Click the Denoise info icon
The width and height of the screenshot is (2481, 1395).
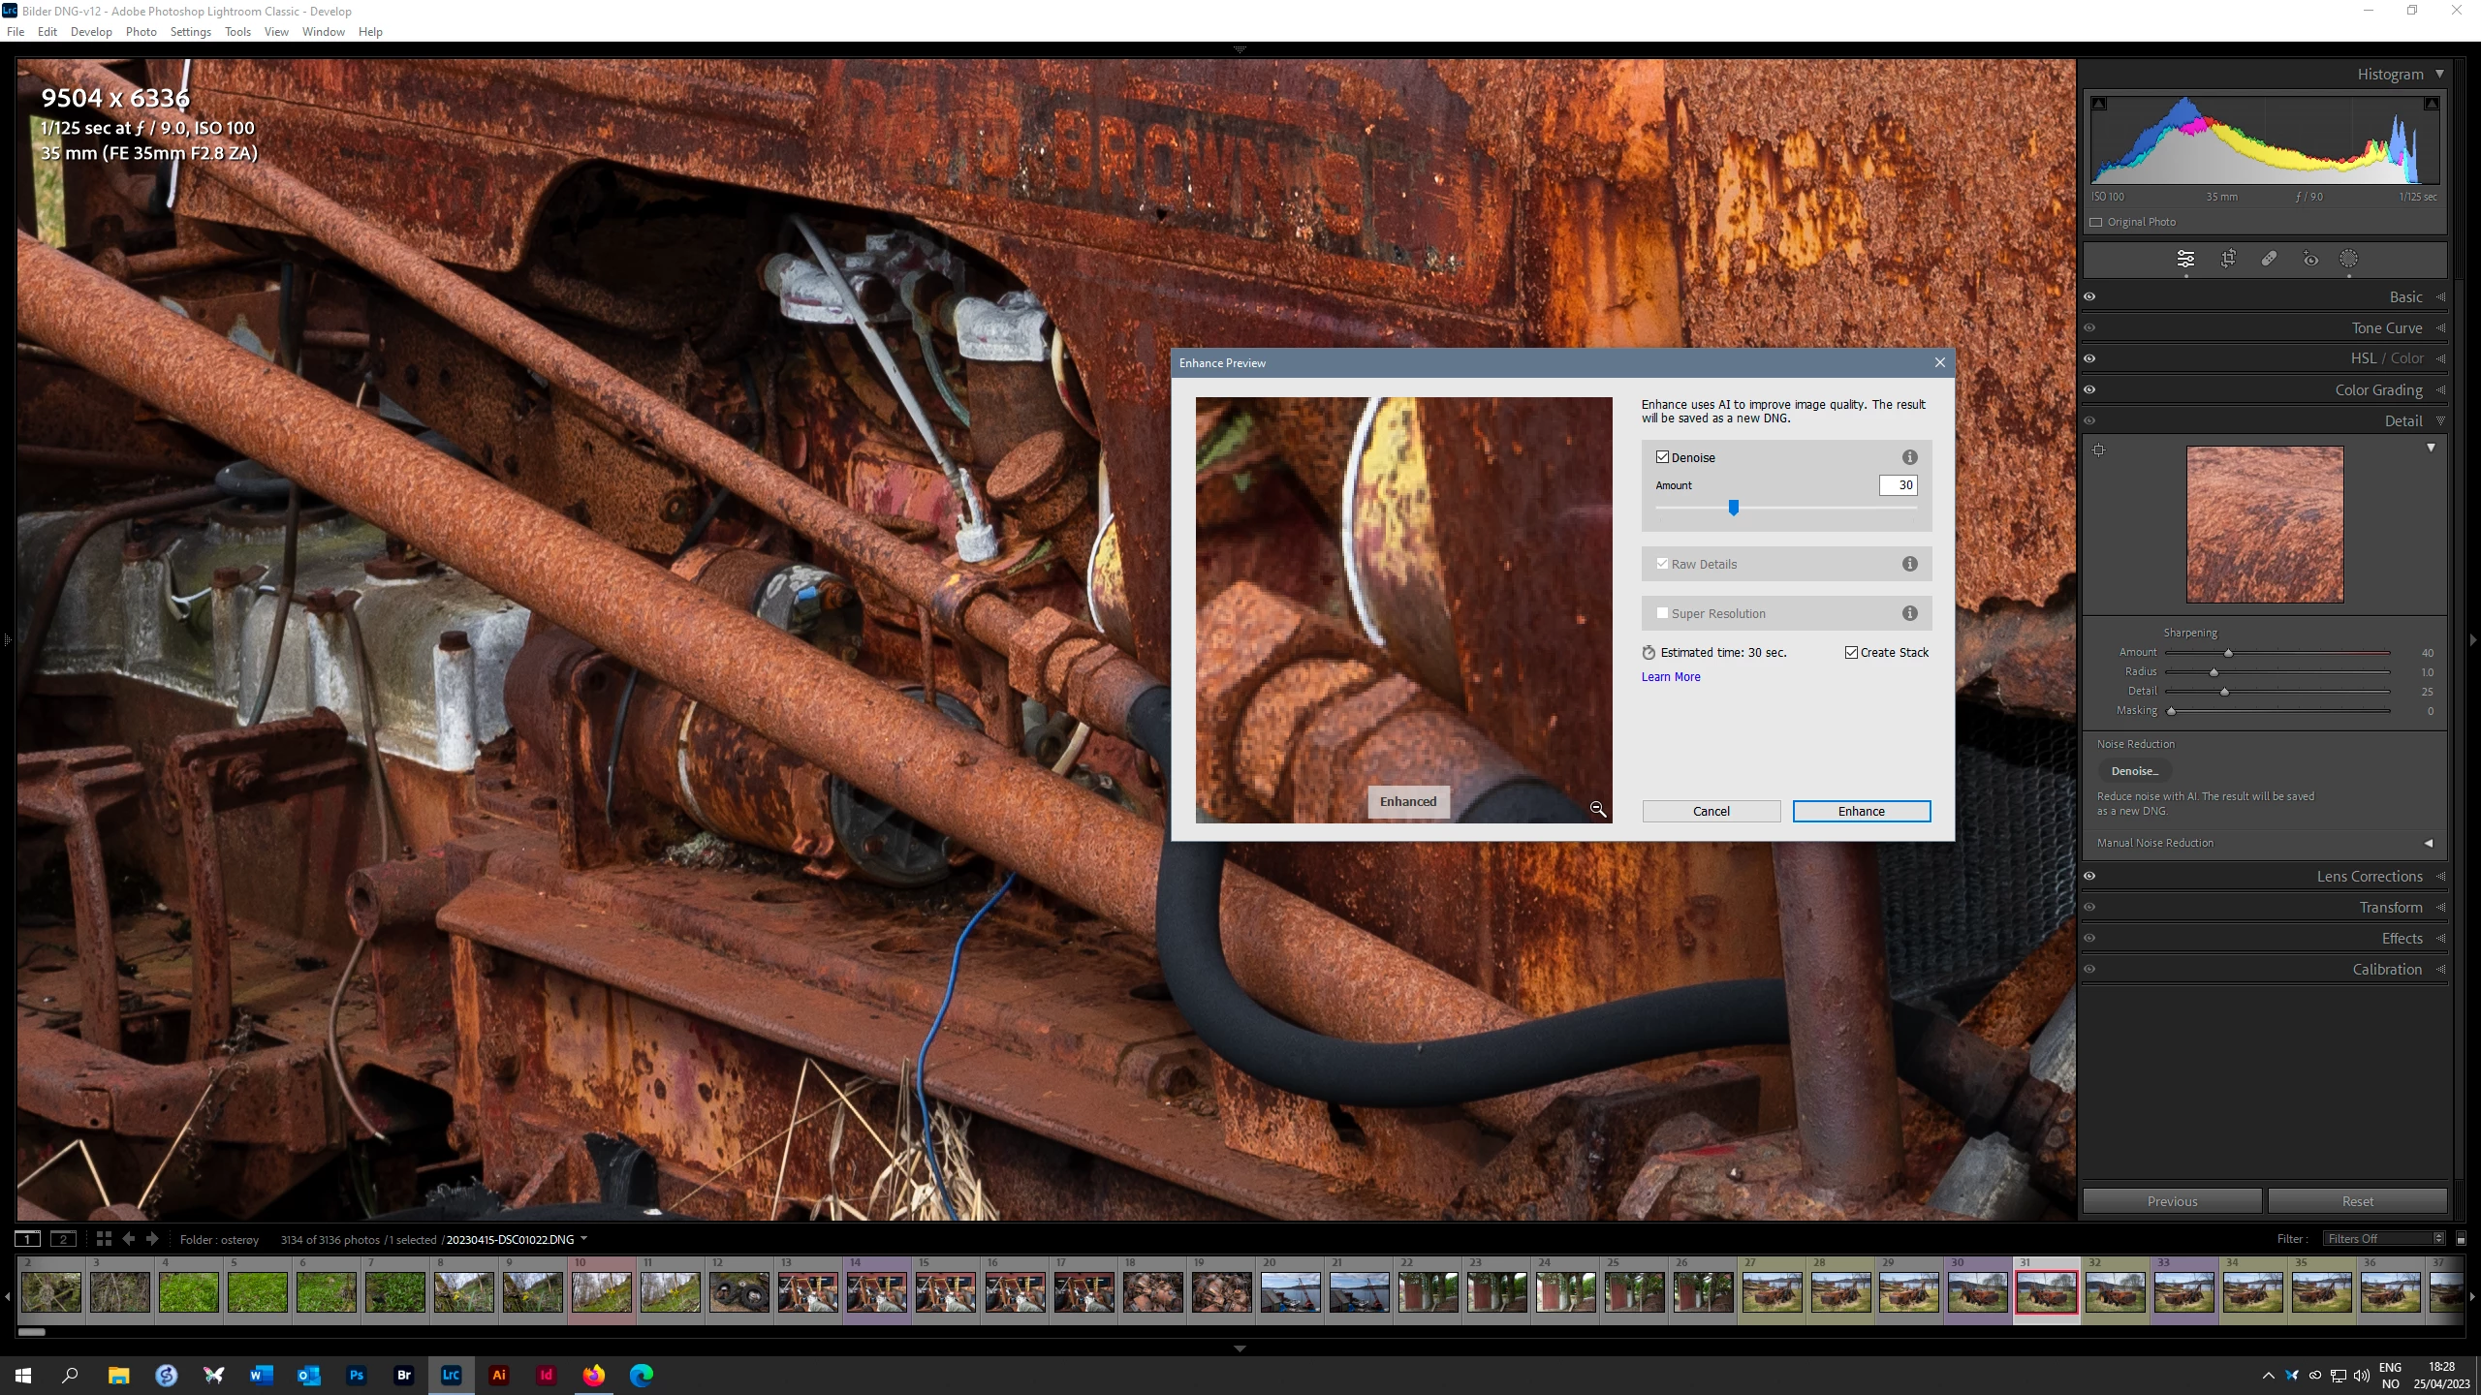coord(1909,457)
